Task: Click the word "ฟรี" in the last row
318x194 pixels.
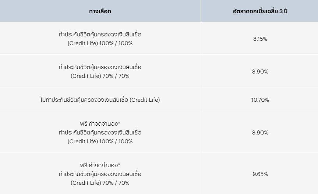Action: click(x=83, y=165)
